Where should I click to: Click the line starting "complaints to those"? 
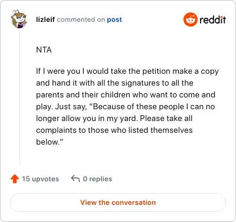pyautogui.click(x=114, y=130)
